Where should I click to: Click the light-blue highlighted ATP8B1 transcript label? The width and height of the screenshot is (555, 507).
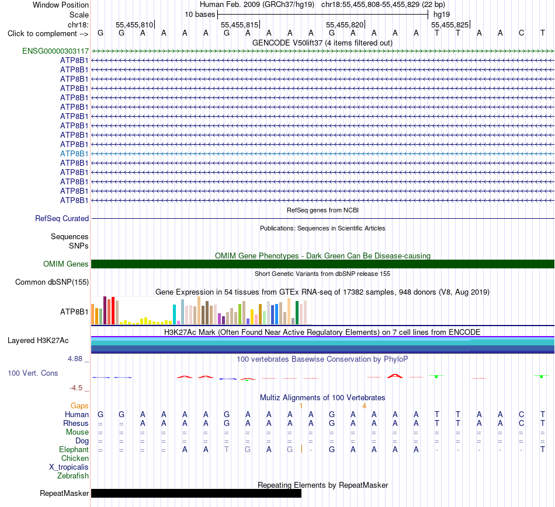point(74,154)
